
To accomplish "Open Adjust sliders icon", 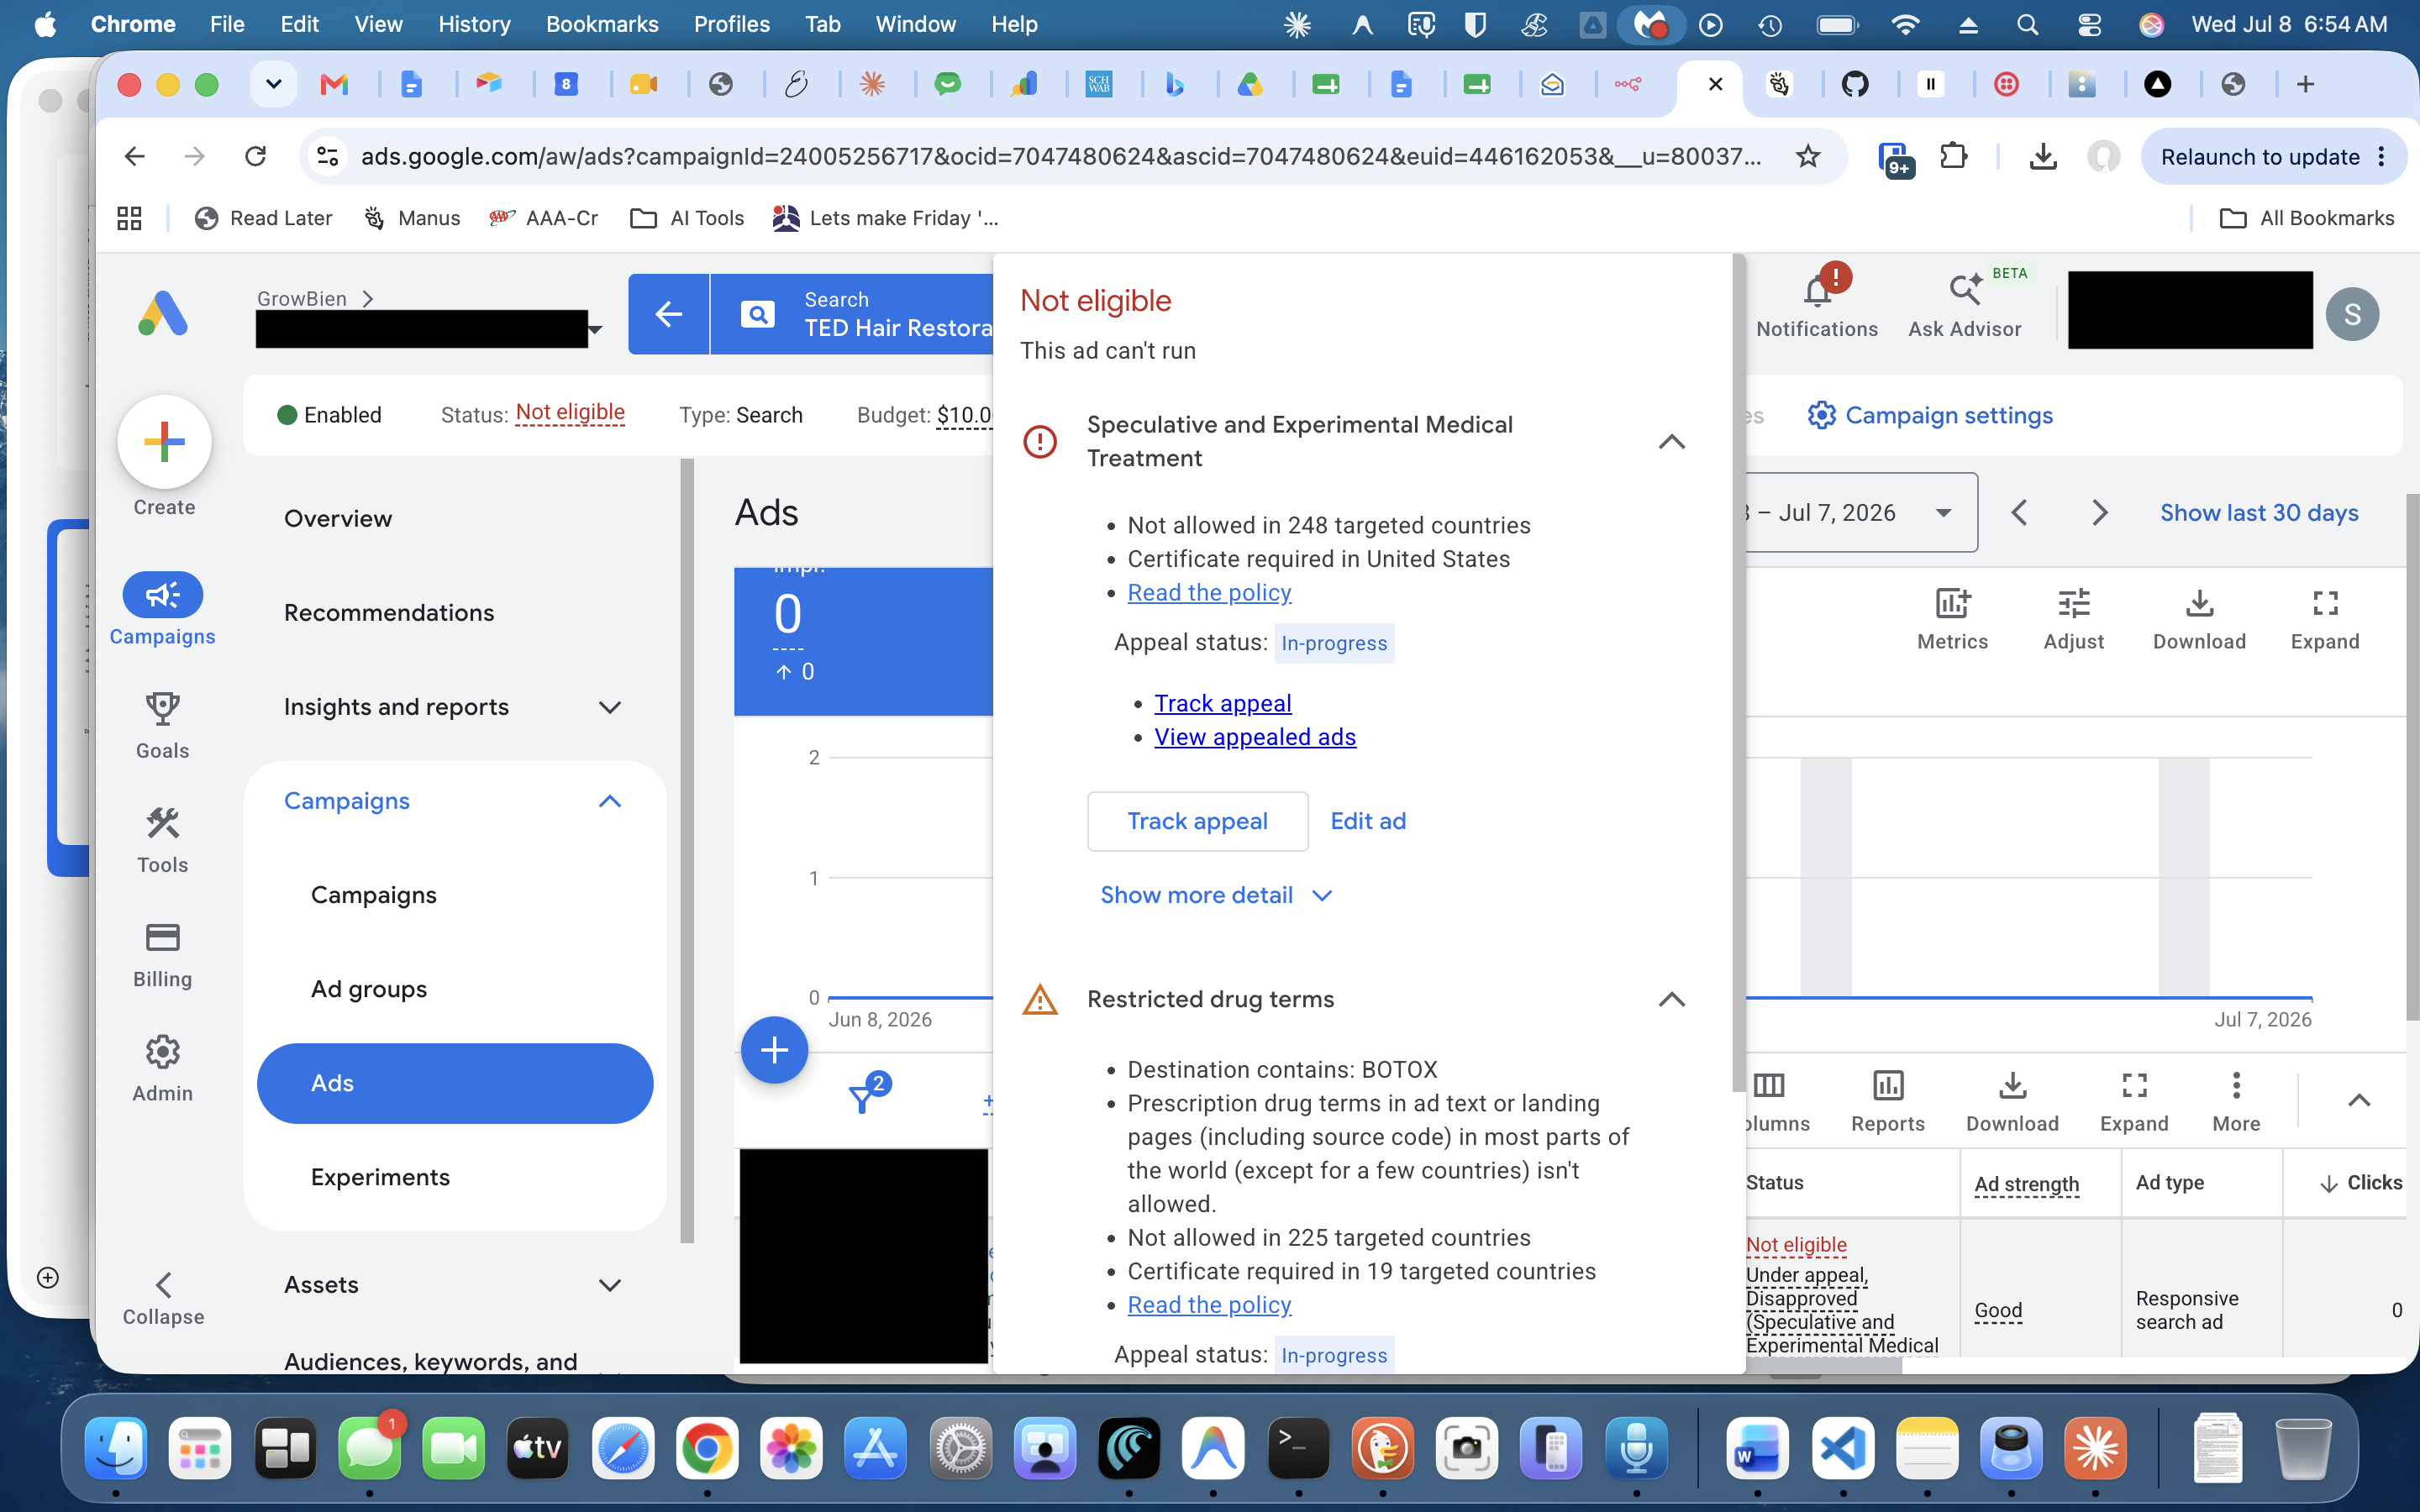I will pyautogui.click(x=2073, y=603).
